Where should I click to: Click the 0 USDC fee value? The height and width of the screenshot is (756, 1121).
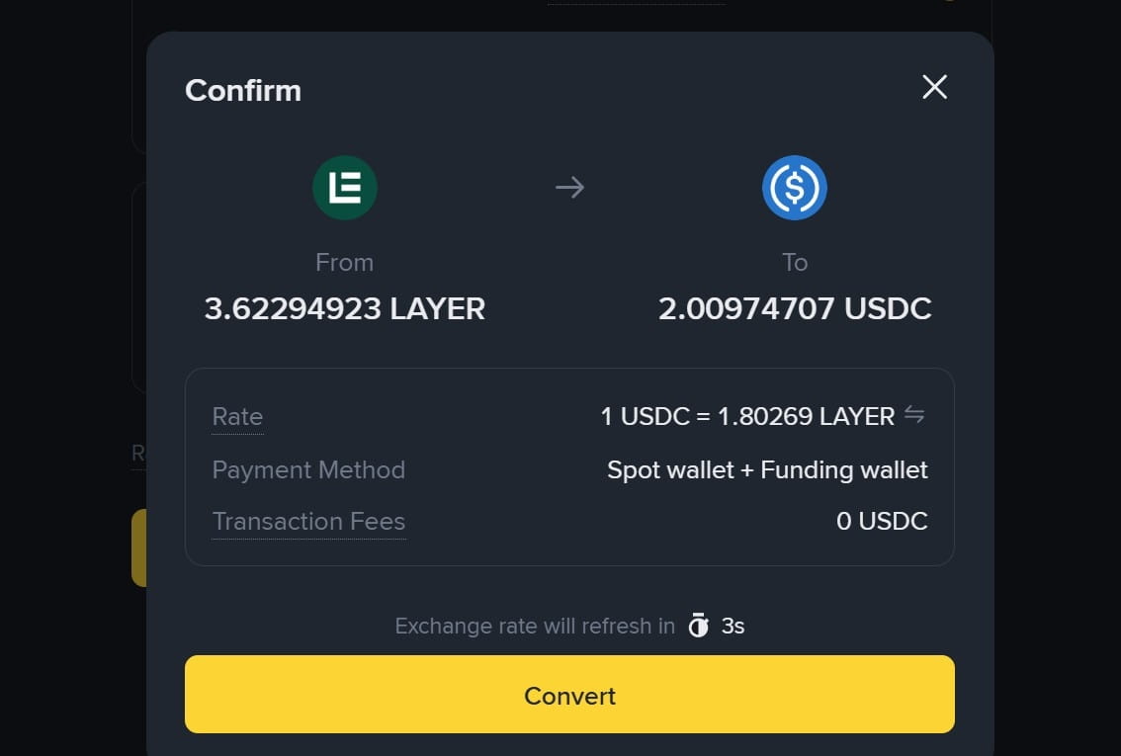pyautogui.click(x=882, y=522)
